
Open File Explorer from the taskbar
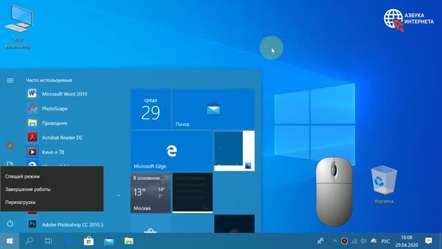129,241
